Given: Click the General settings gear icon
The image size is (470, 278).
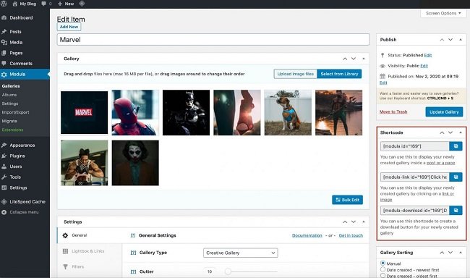Looking at the screenshot, I should (65, 235).
